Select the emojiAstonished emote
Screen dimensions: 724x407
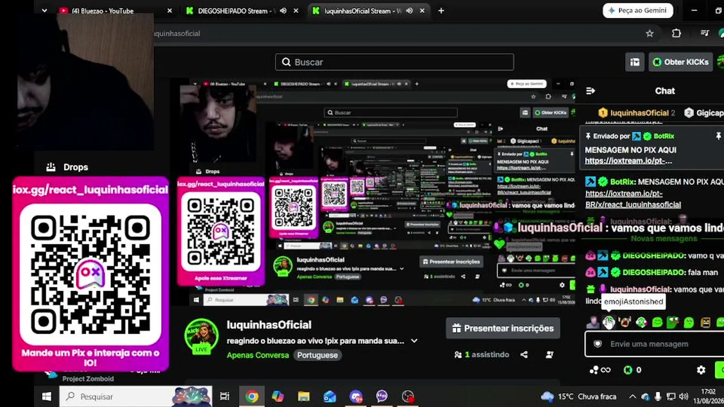pyautogui.click(x=609, y=323)
